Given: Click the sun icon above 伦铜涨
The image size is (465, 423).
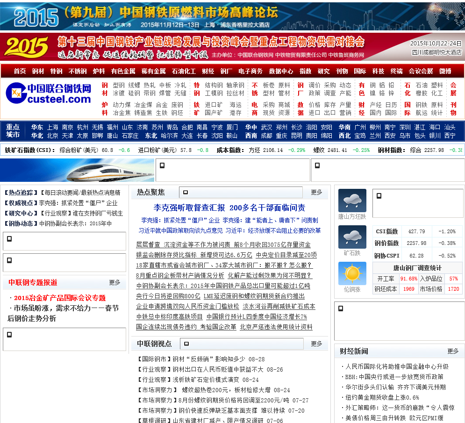Looking at the screenshot, I should tap(352, 273).
